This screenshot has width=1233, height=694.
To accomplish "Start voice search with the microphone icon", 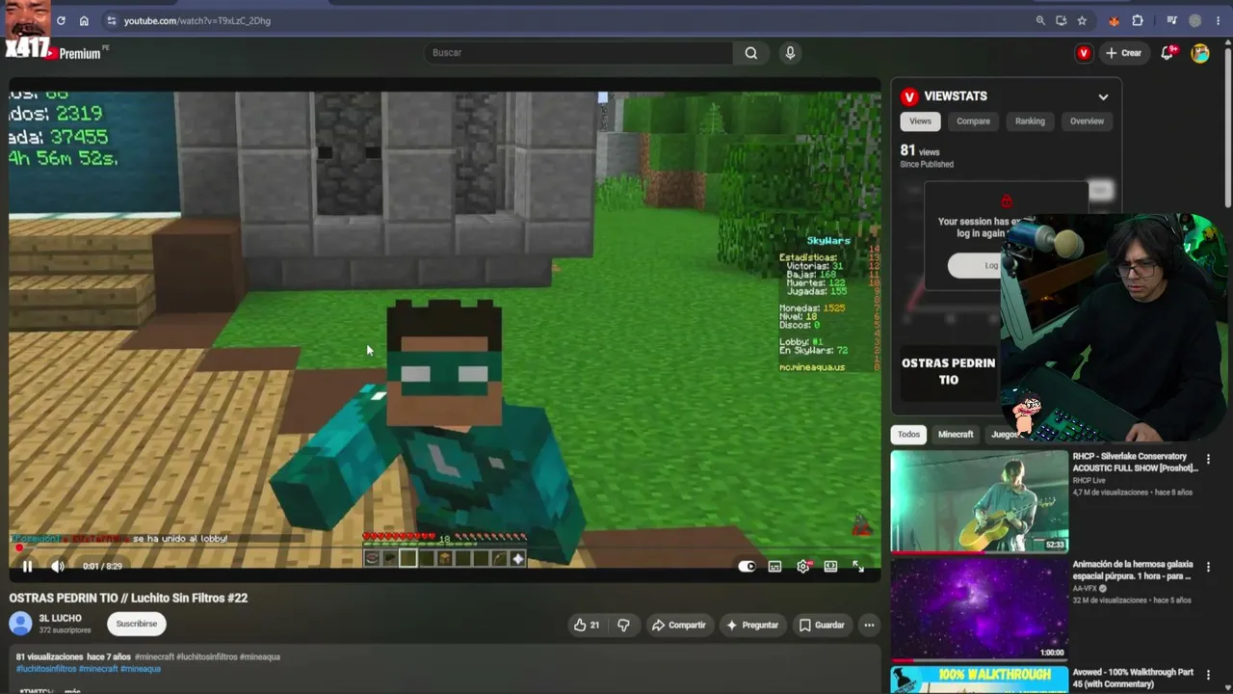I will coord(790,53).
